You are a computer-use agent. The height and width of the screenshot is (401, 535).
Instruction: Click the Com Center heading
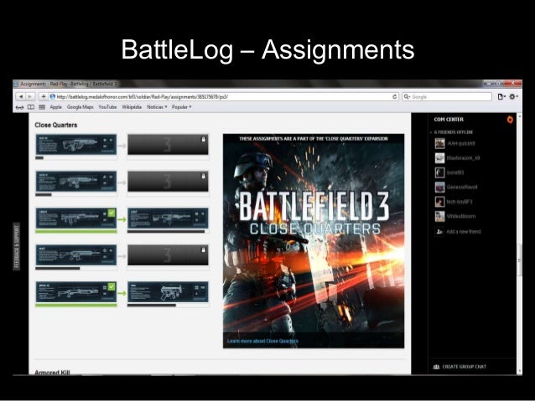(449, 120)
